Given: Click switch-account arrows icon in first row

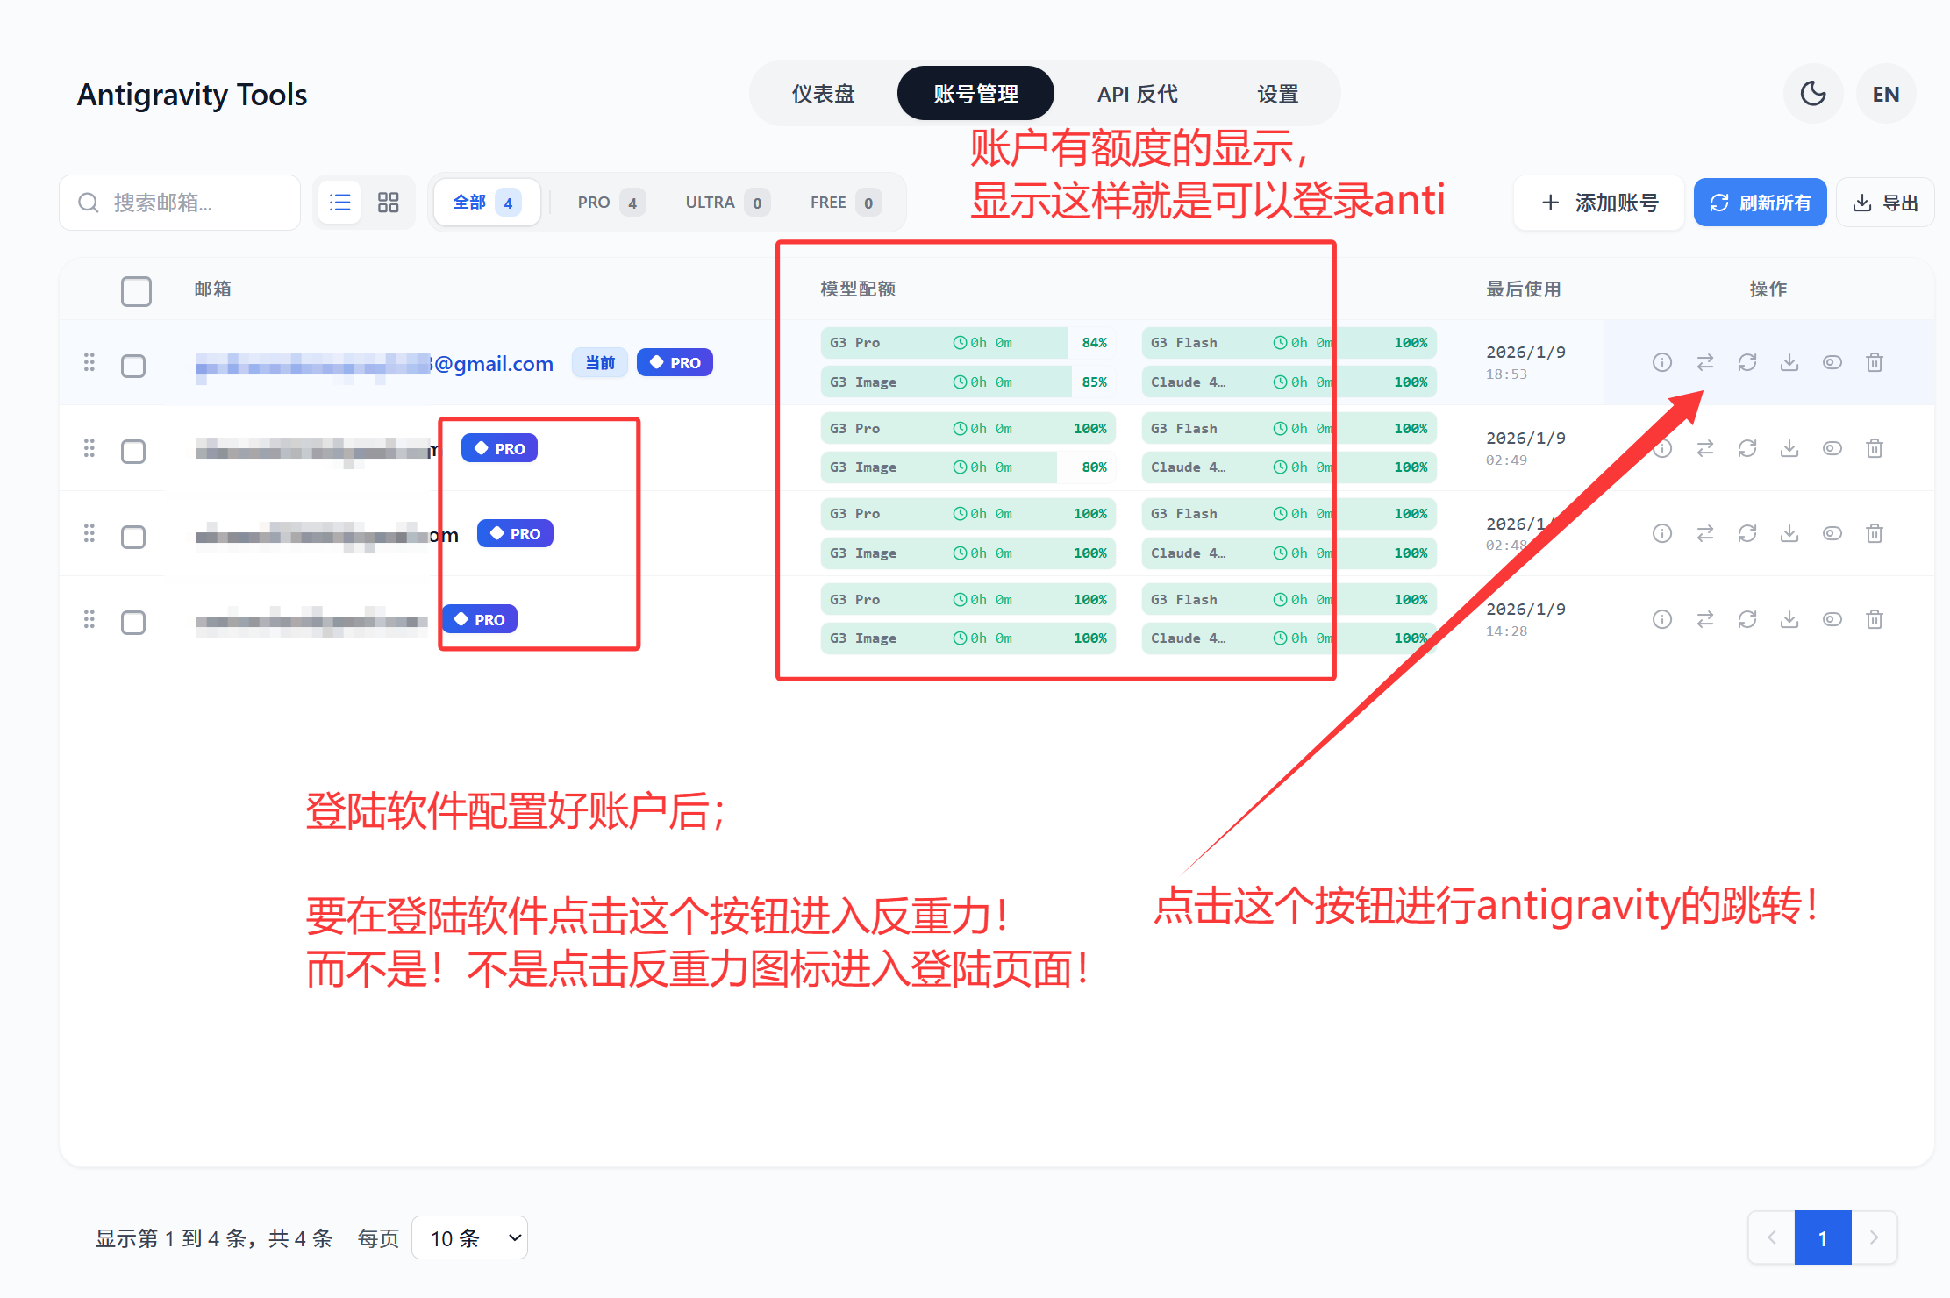Looking at the screenshot, I should coord(1704,362).
